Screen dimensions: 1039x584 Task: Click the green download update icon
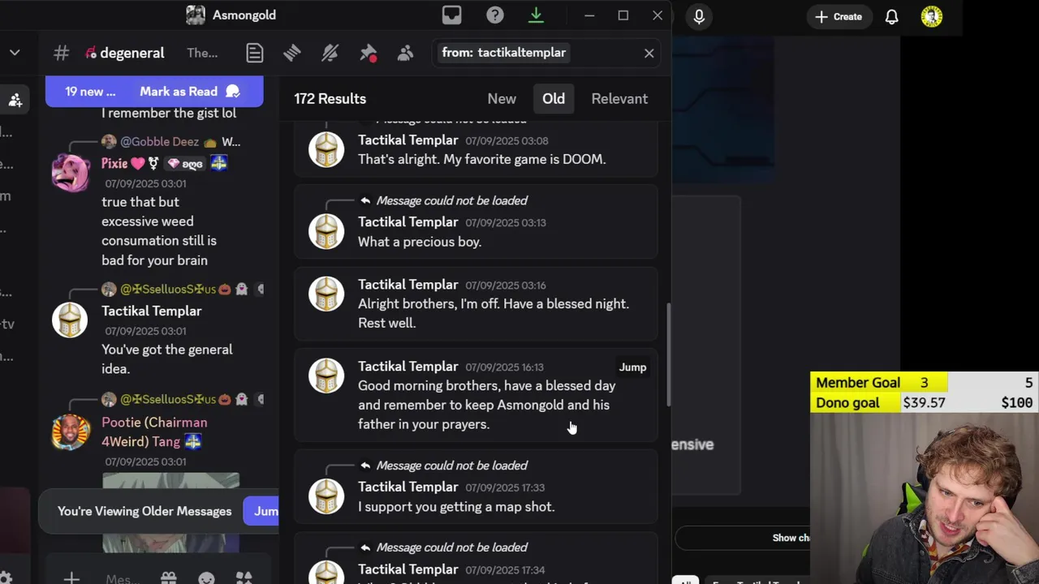536,15
